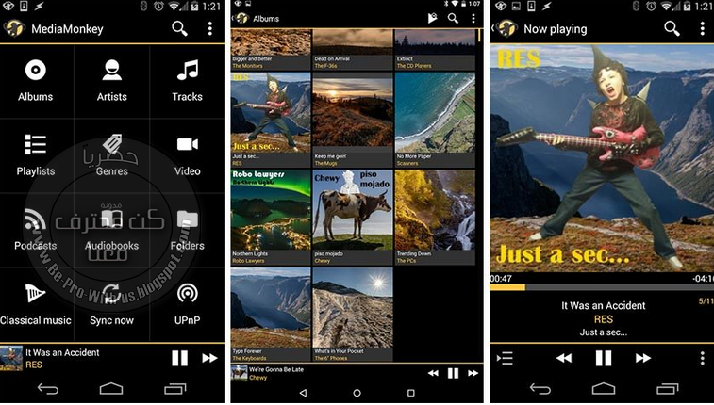Open the Extinct album by The CD Players

click(x=435, y=50)
